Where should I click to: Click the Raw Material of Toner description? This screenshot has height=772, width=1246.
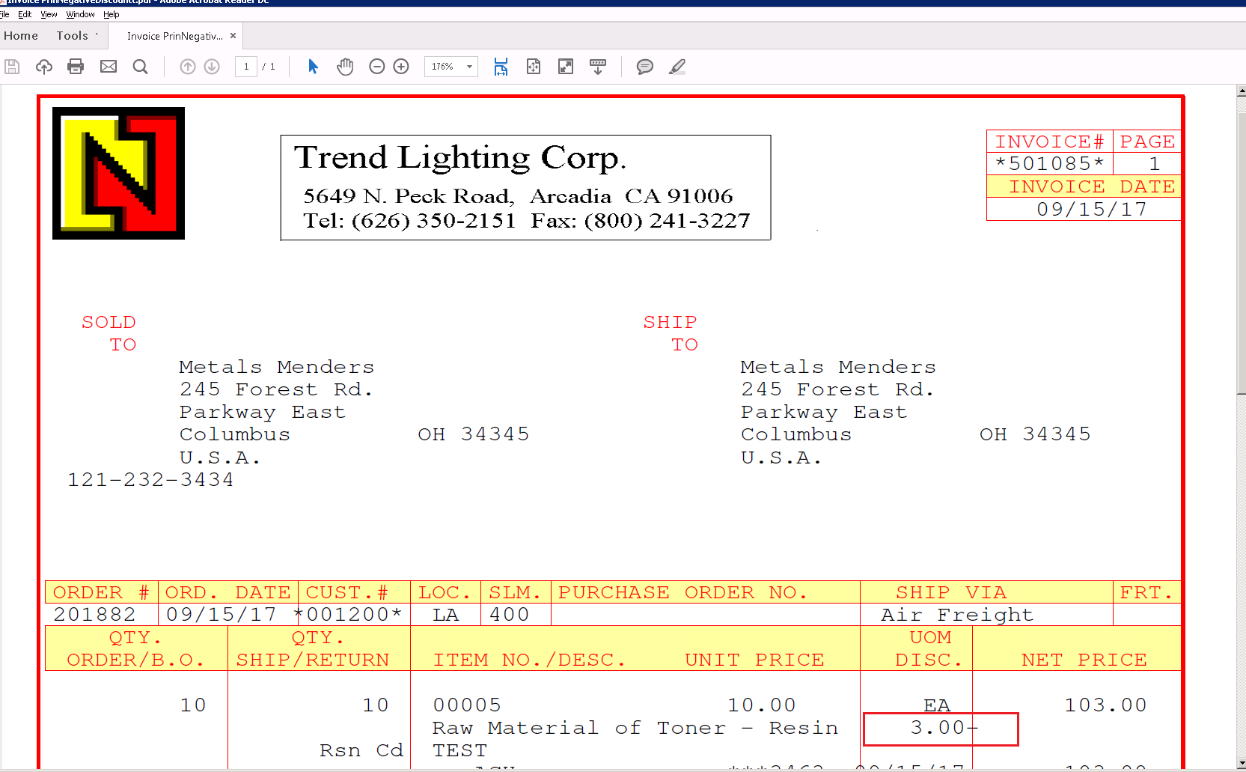[x=635, y=728]
